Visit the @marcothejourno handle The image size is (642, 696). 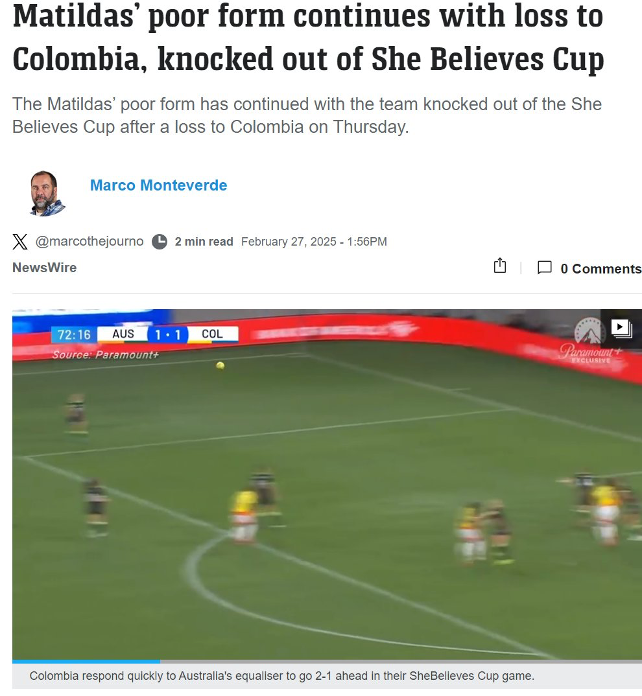point(89,242)
